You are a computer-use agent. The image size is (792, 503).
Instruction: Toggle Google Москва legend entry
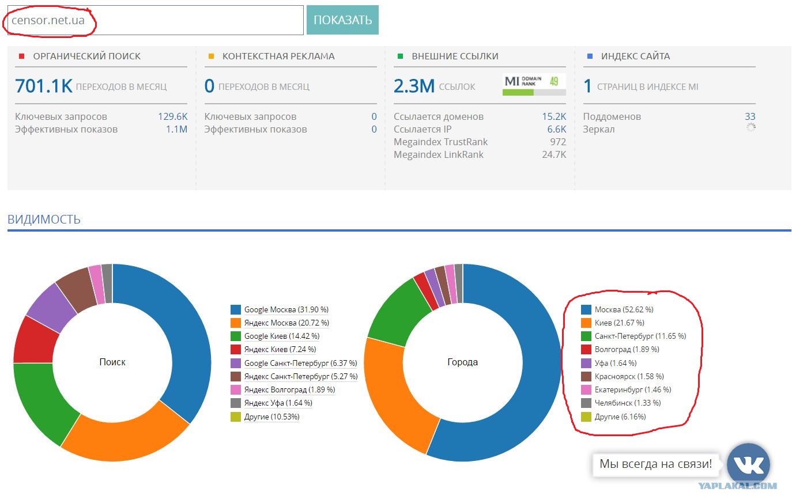coord(280,309)
